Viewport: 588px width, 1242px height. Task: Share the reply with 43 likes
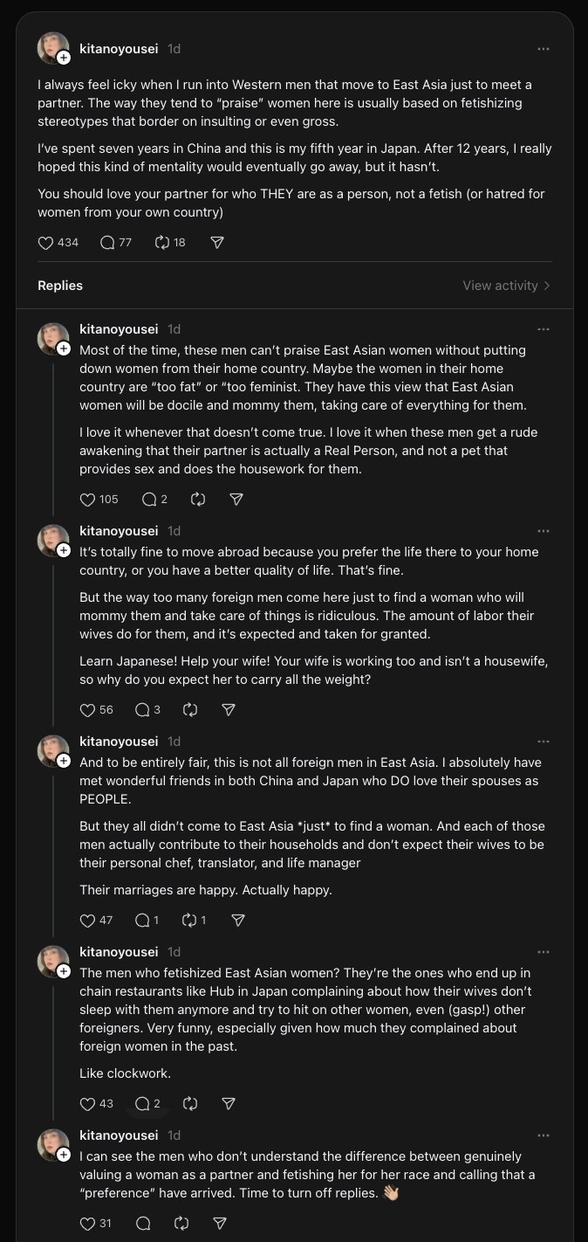pyautogui.click(x=229, y=1104)
